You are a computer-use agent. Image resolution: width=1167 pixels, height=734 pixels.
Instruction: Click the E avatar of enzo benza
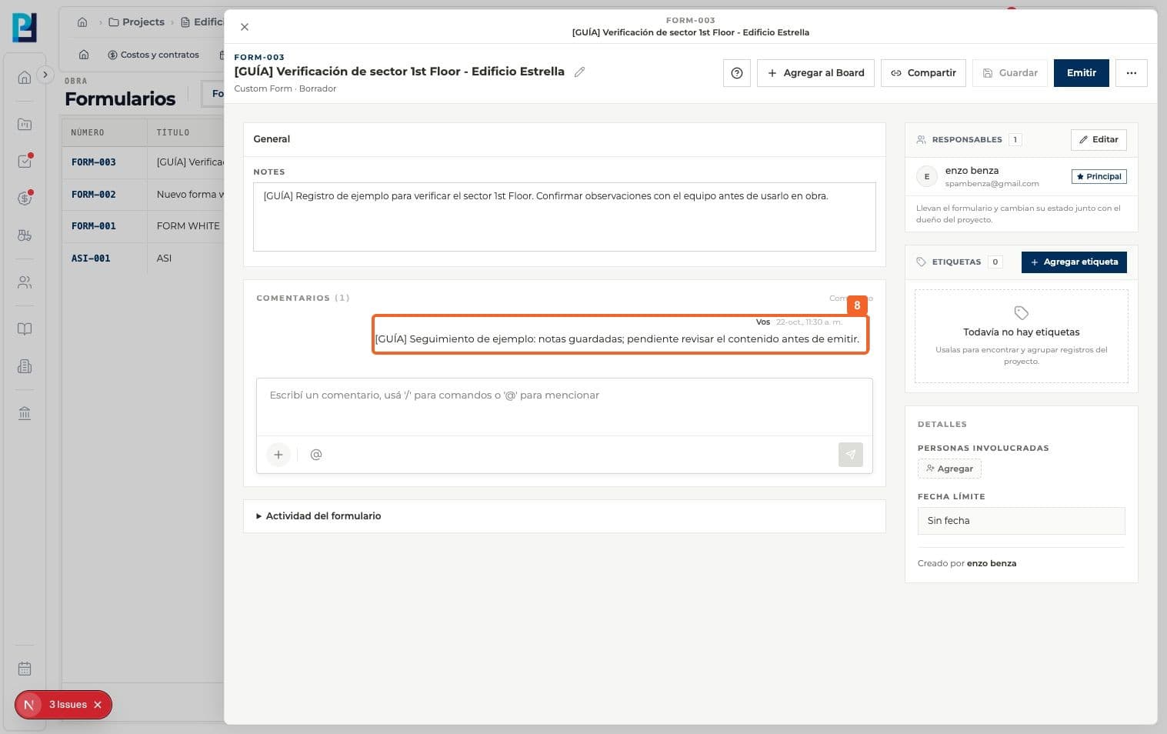927,177
